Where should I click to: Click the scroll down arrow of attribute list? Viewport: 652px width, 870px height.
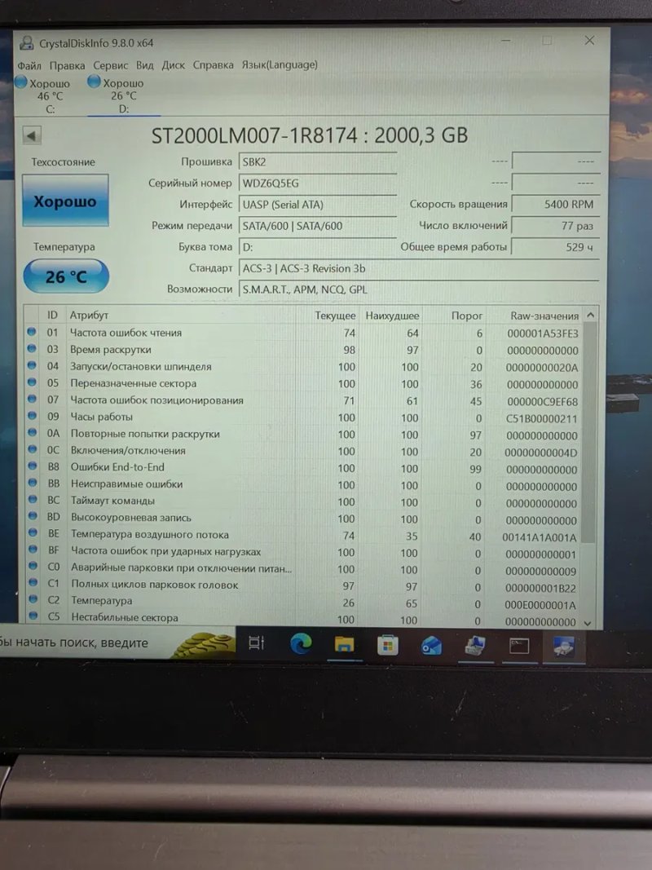(588, 623)
